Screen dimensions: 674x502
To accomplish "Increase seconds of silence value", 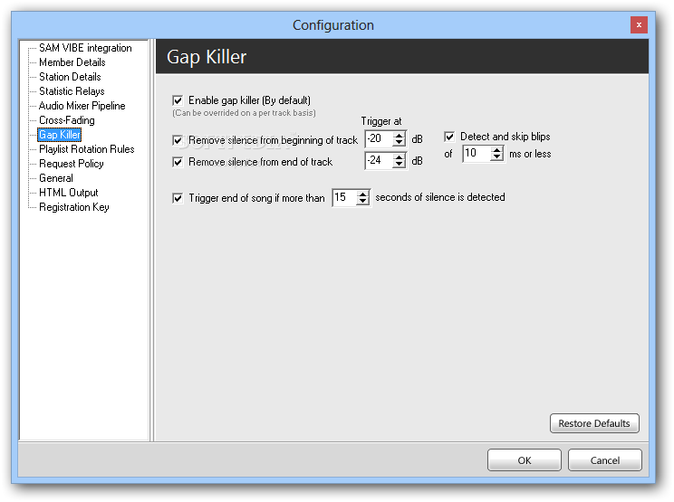I will pyautogui.click(x=363, y=194).
